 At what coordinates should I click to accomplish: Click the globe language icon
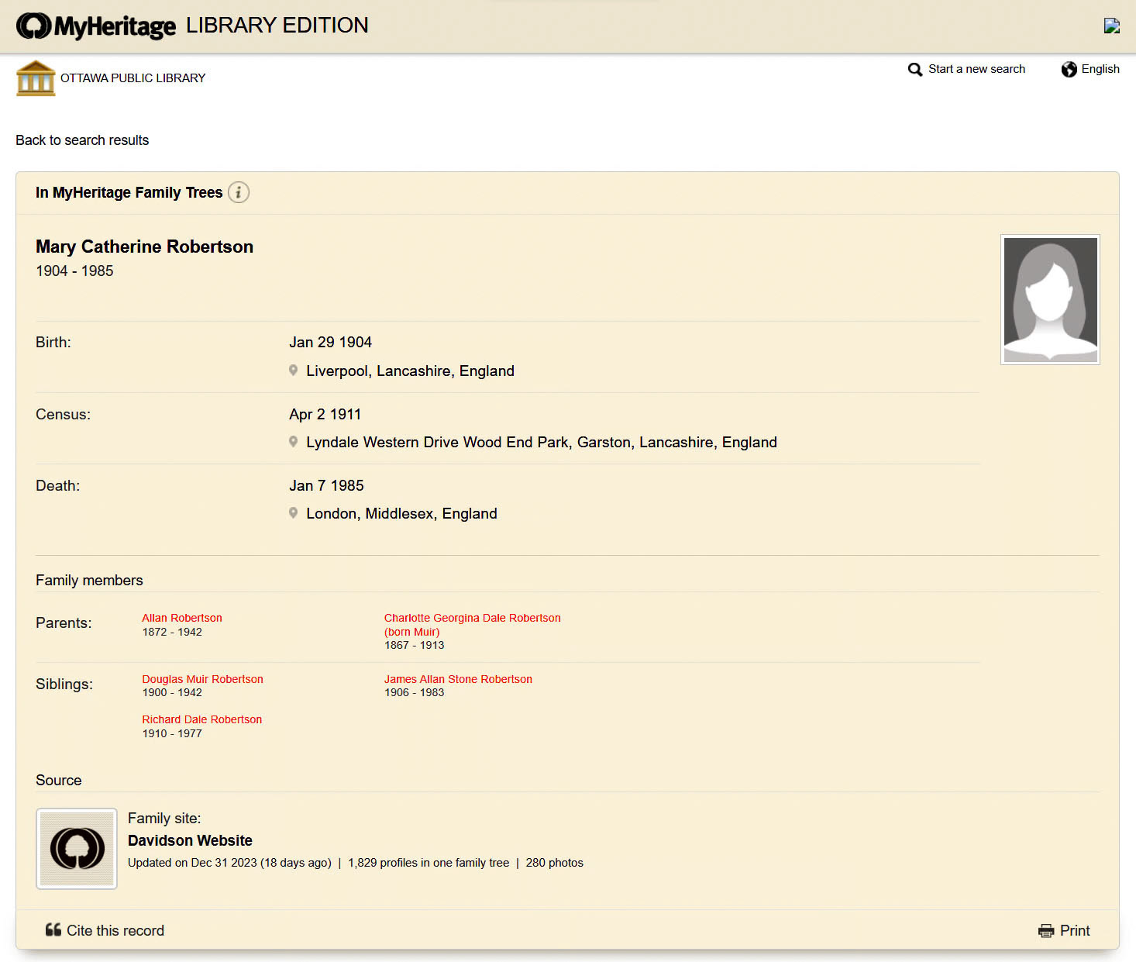(1069, 70)
